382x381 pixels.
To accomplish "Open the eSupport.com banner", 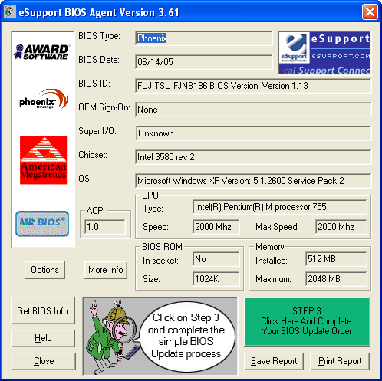I will pos(324,53).
